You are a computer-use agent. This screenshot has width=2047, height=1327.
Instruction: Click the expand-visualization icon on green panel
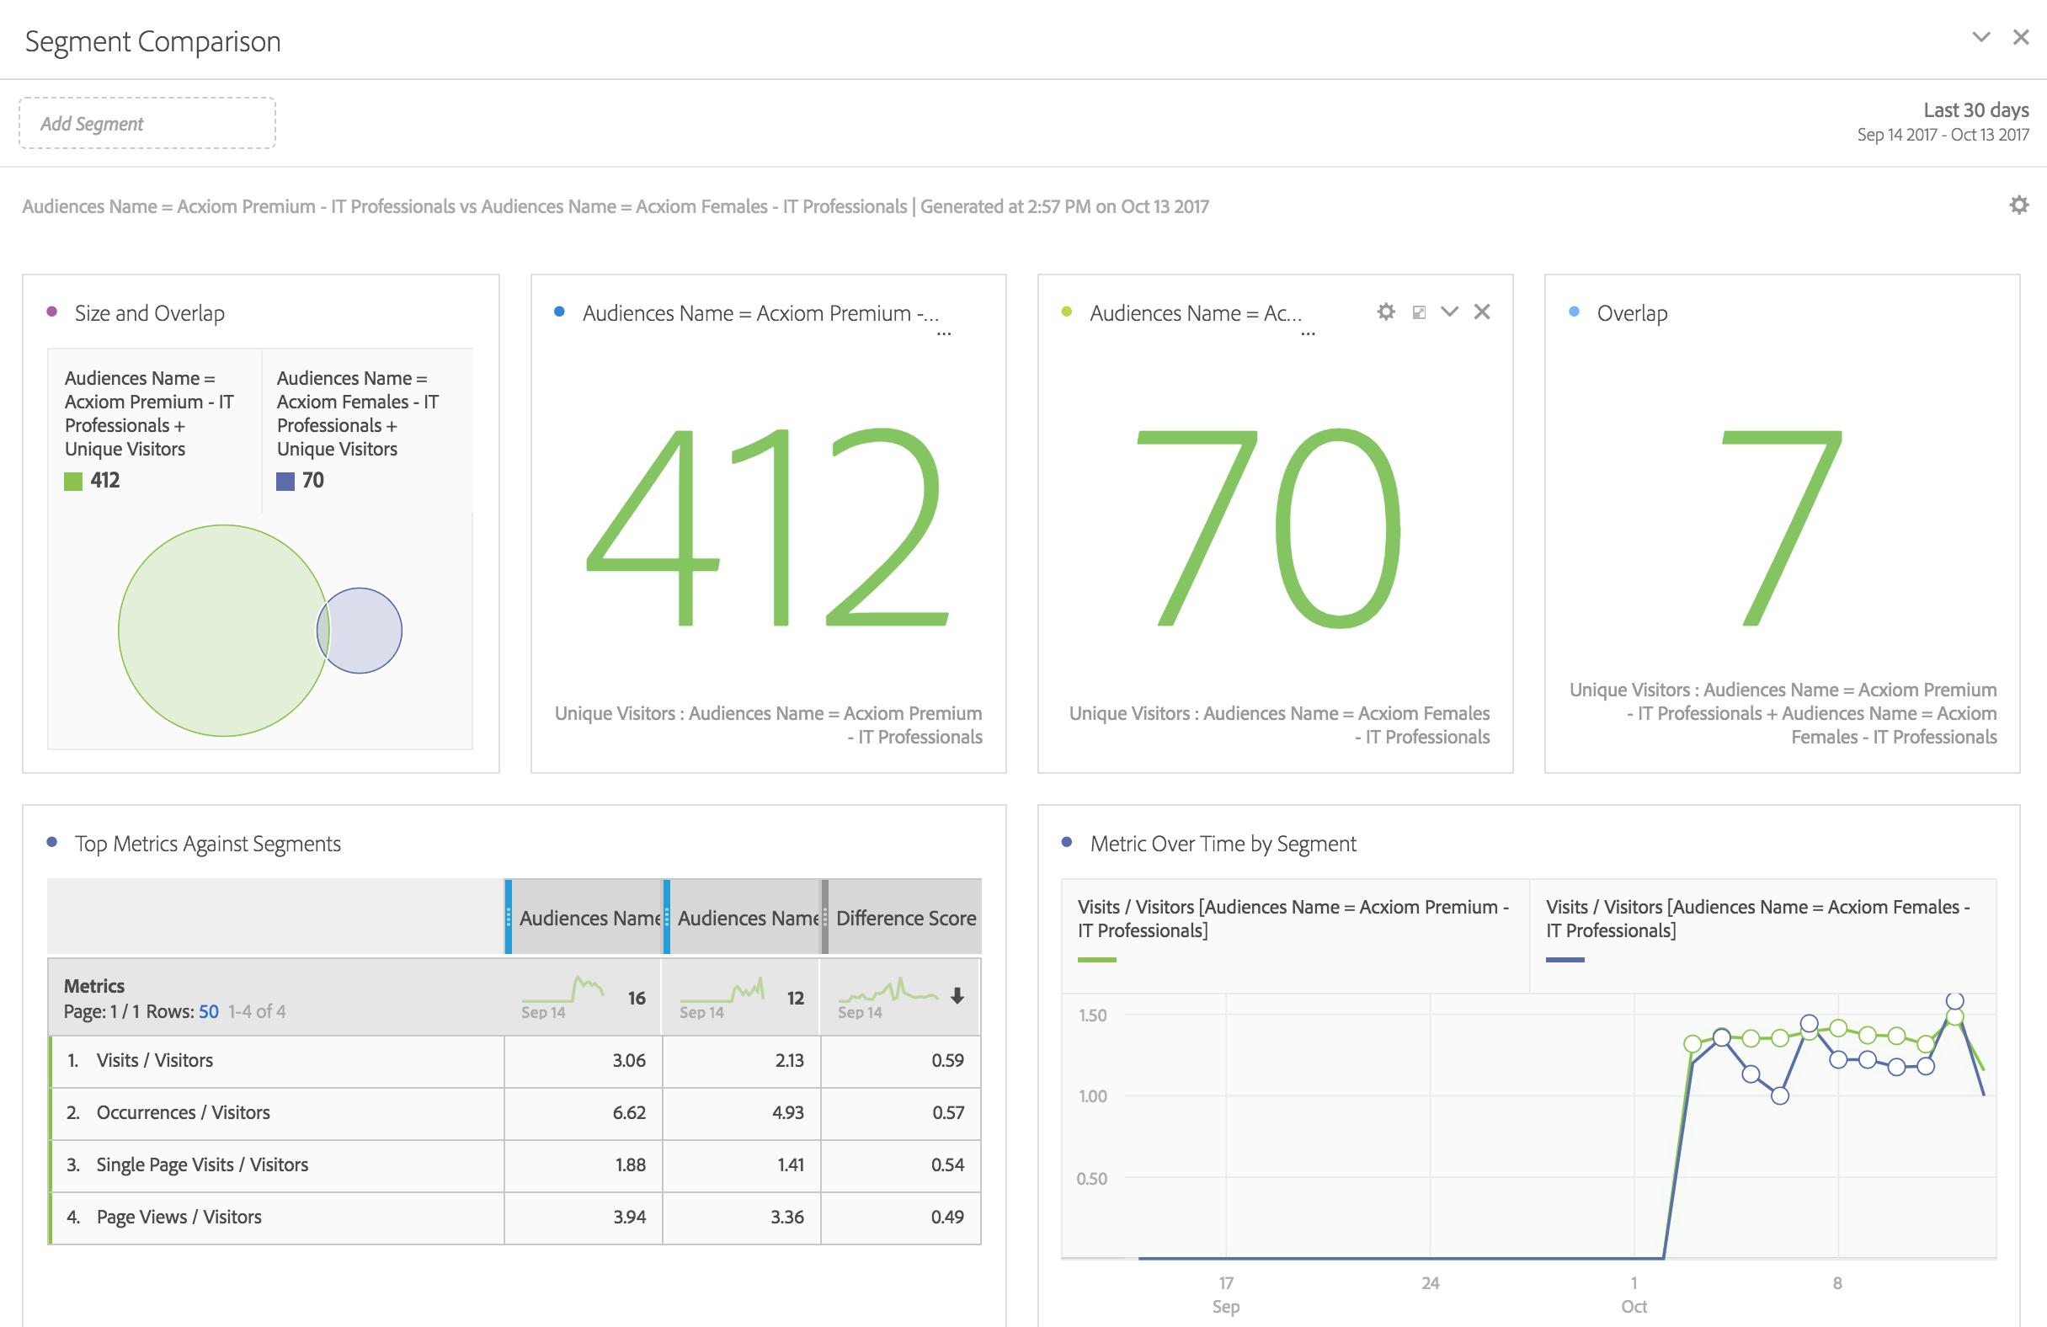(x=1419, y=312)
